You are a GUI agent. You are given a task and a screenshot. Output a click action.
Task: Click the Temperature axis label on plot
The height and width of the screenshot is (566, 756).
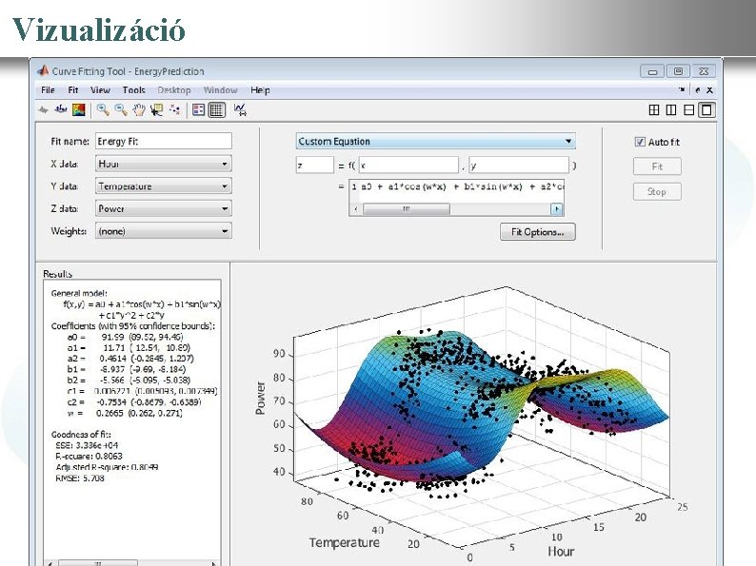pyautogui.click(x=345, y=542)
